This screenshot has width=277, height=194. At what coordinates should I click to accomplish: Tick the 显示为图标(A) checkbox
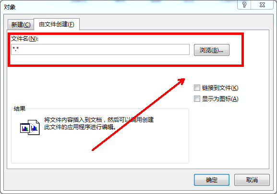click(x=197, y=98)
